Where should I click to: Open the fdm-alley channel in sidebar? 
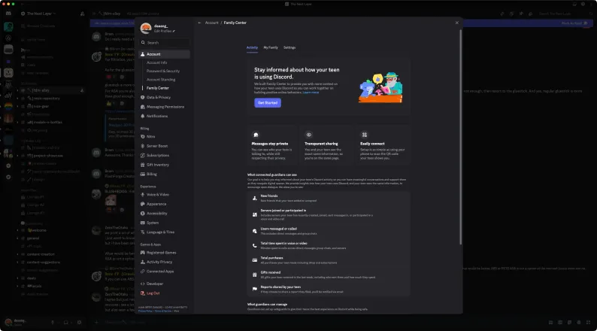click(x=51, y=90)
